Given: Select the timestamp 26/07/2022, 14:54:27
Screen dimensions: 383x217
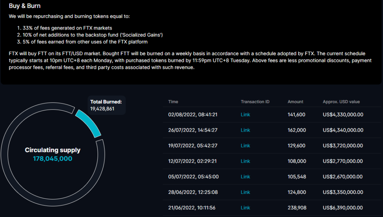Looking at the screenshot, I should coord(193,130).
